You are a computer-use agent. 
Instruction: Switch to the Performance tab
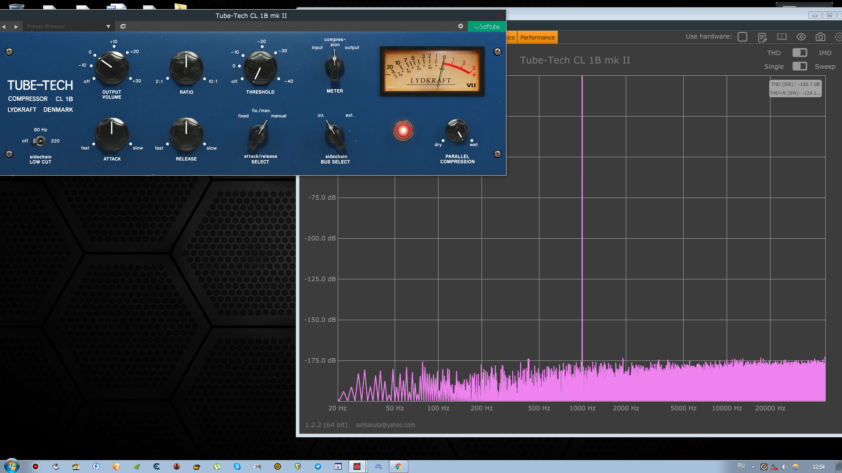537,37
